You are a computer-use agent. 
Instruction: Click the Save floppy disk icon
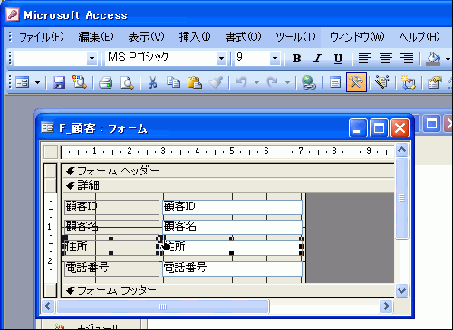pos(59,82)
